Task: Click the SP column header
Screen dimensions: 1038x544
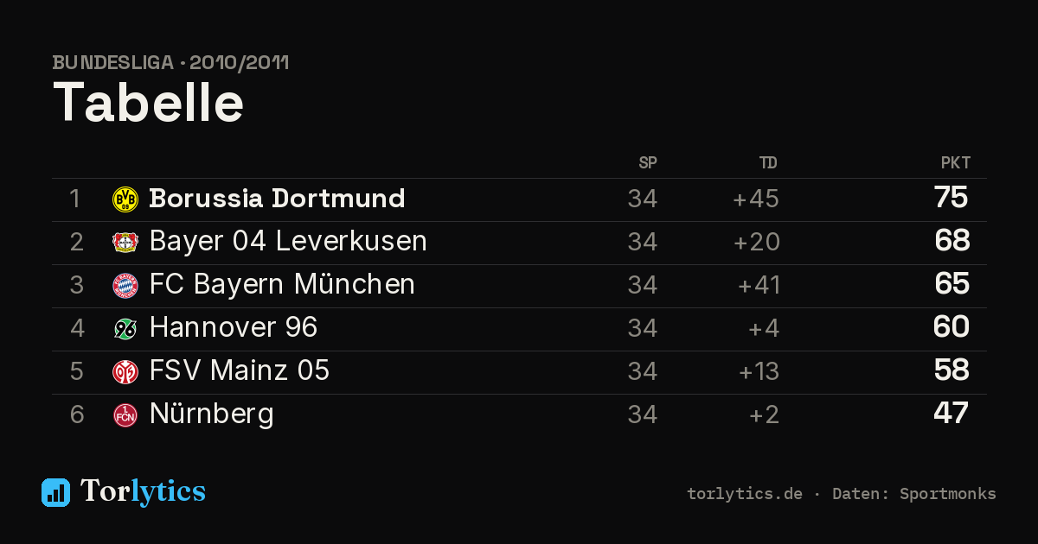Action: pyautogui.click(x=648, y=163)
